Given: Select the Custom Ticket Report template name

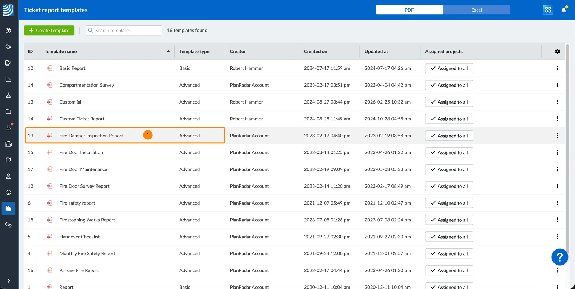Looking at the screenshot, I should click(x=82, y=119).
